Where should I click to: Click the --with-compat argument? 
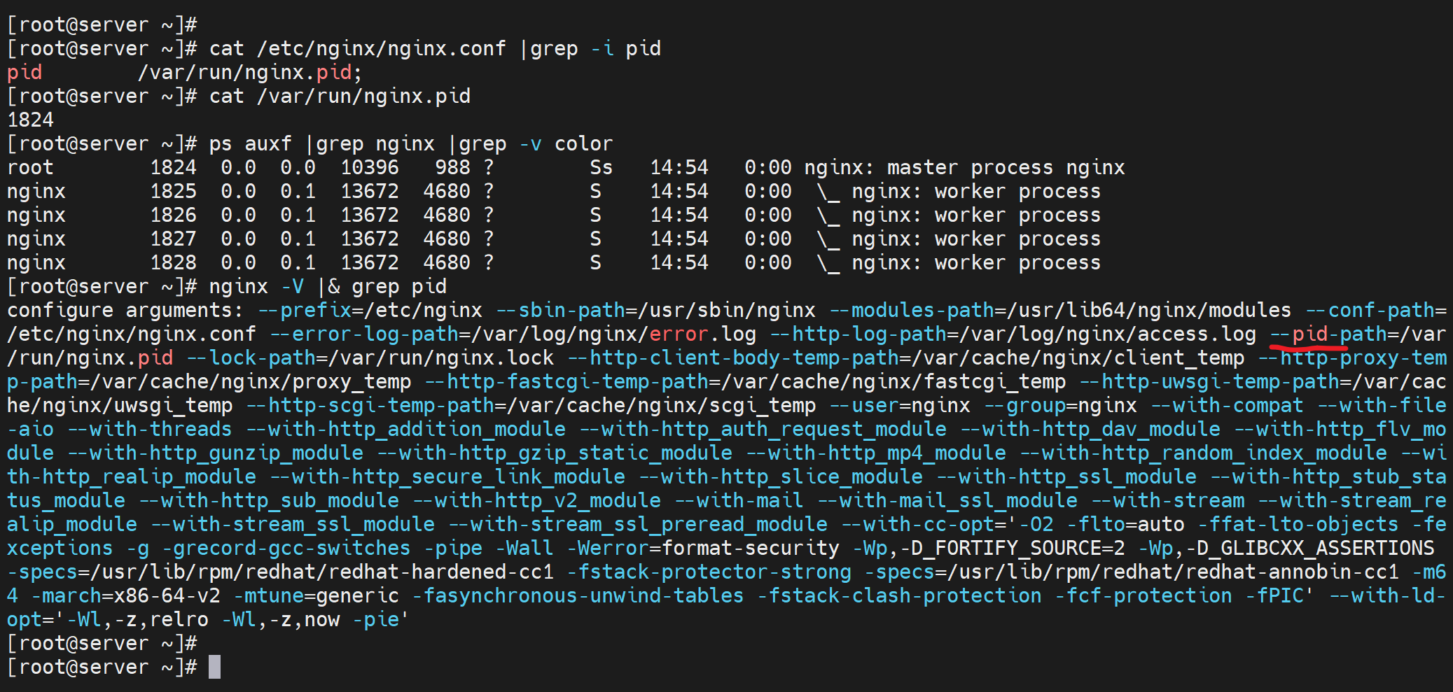1228,406
